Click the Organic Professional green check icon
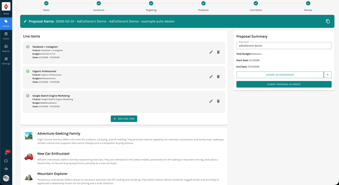The height and width of the screenshot is (185, 339). [28, 71]
